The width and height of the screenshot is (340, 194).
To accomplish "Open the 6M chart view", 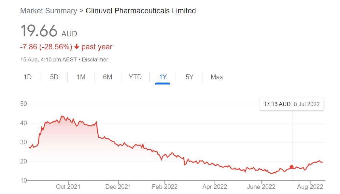I will click(107, 77).
